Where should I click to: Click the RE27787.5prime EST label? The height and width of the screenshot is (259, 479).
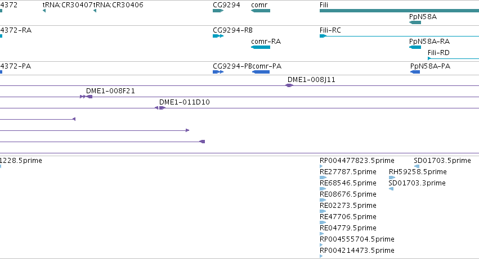tap(348, 172)
